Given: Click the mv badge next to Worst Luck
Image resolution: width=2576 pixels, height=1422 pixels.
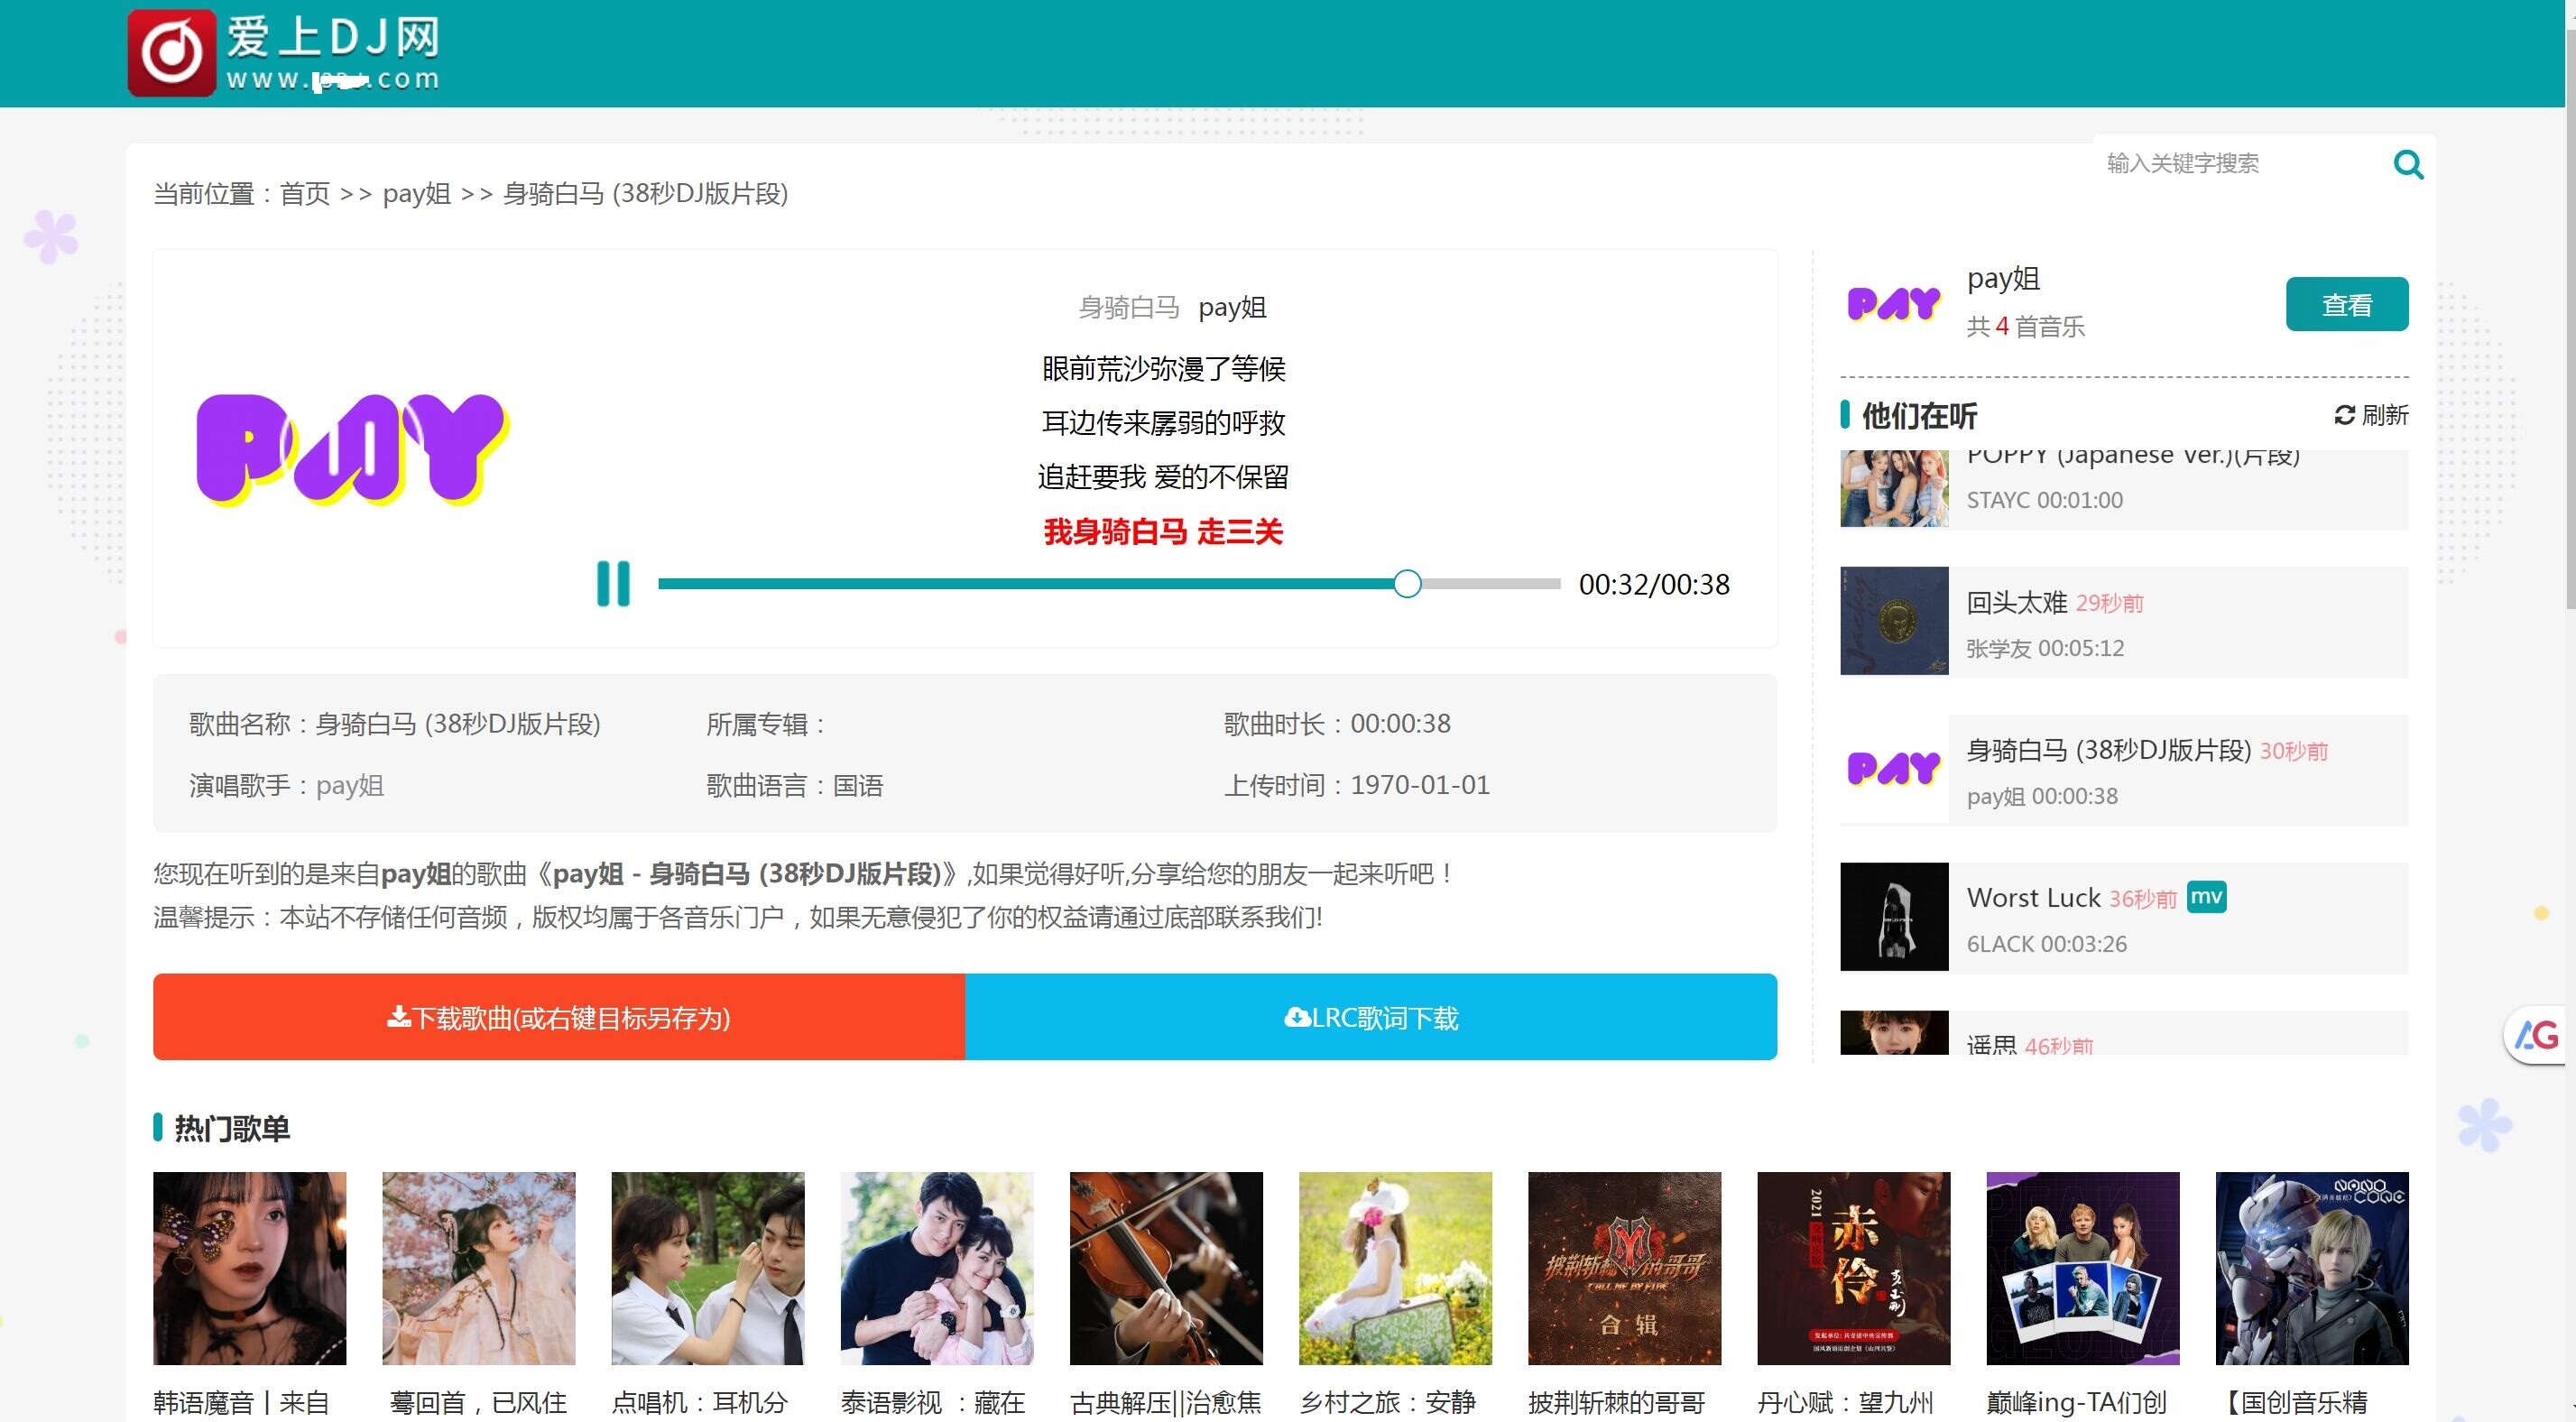Looking at the screenshot, I should 2206,897.
